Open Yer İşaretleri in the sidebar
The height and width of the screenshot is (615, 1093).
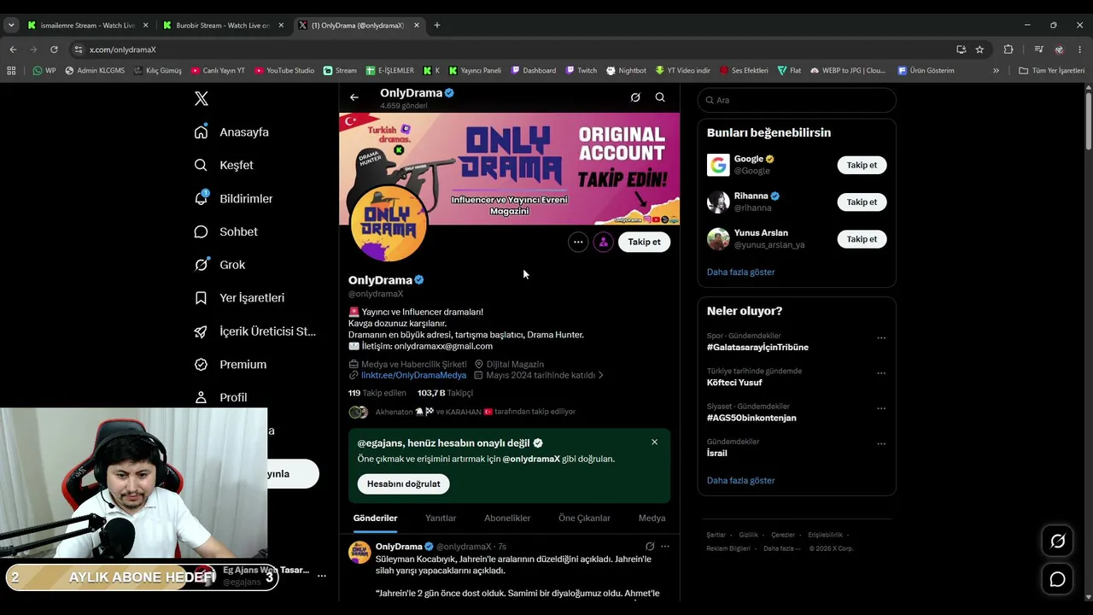[239, 298]
